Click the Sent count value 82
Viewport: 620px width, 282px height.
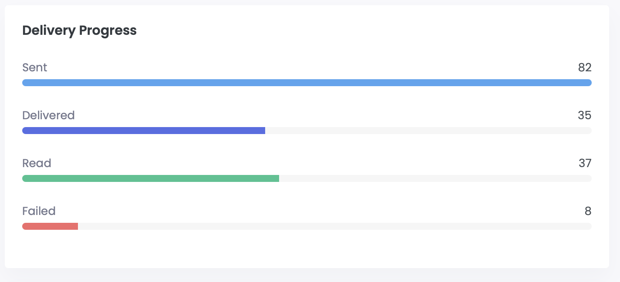point(585,67)
